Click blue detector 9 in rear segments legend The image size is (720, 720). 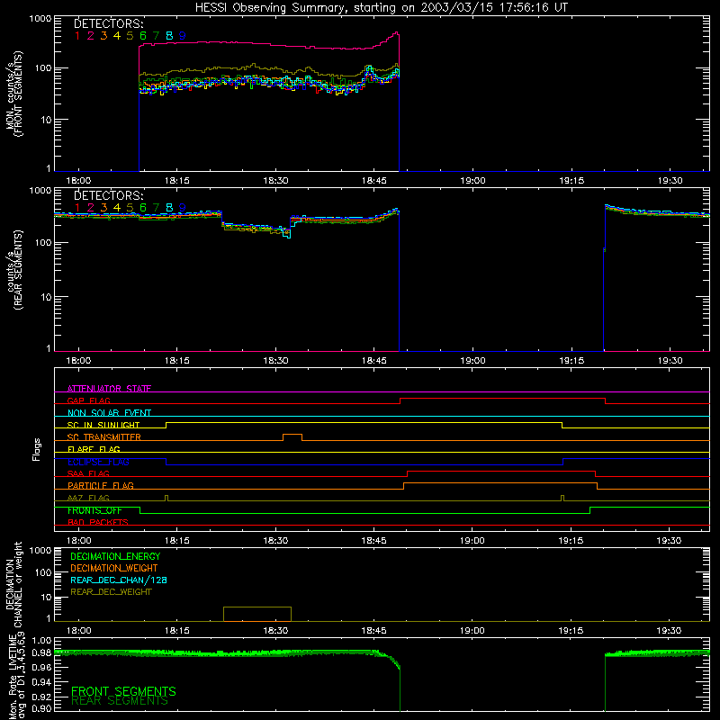(x=183, y=208)
